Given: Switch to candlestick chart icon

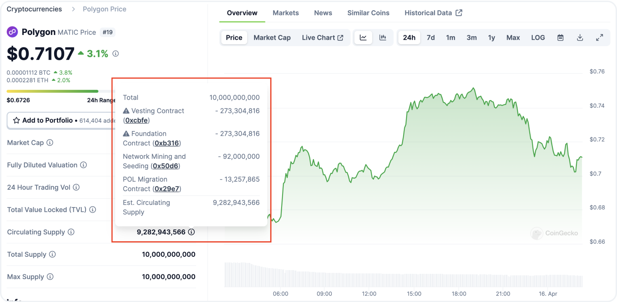Looking at the screenshot, I should [383, 38].
